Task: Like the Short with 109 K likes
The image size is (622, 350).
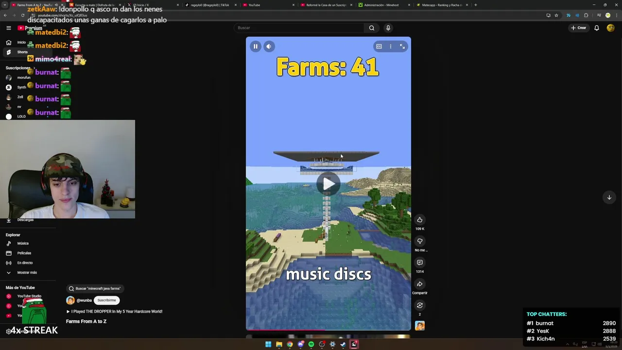Action: coord(420,220)
